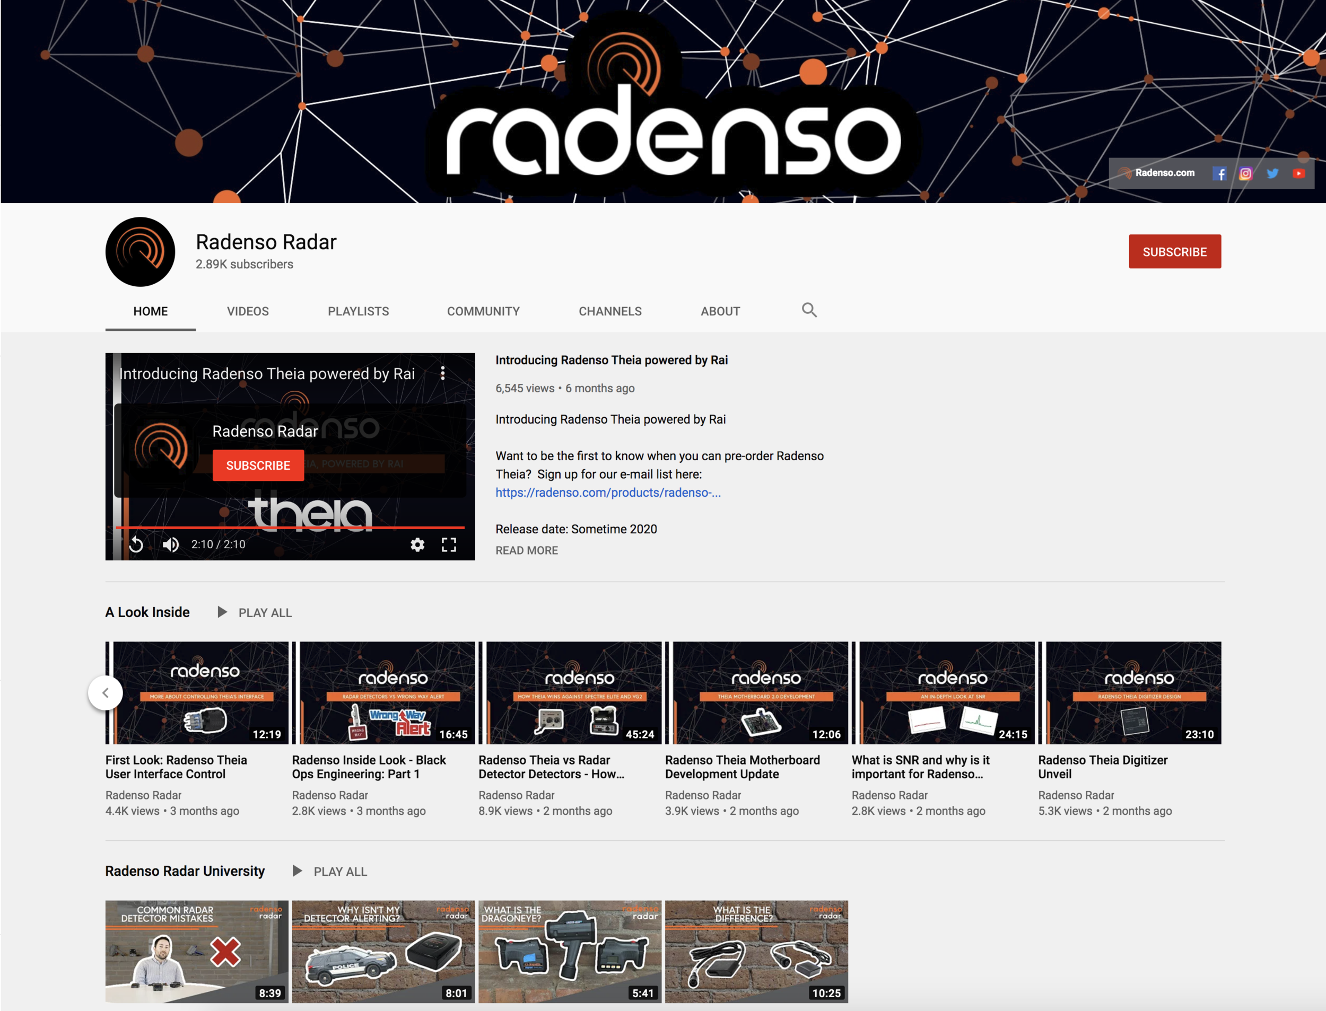Expand description with READ MORE
The height and width of the screenshot is (1011, 1326).
pos(526,550)
